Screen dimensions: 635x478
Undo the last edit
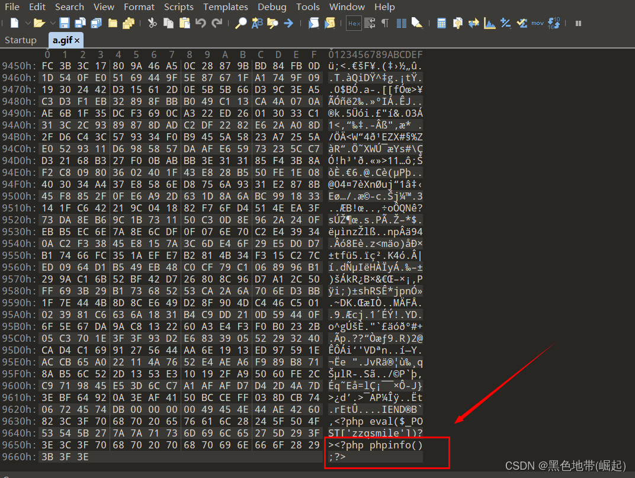point(201,23)
